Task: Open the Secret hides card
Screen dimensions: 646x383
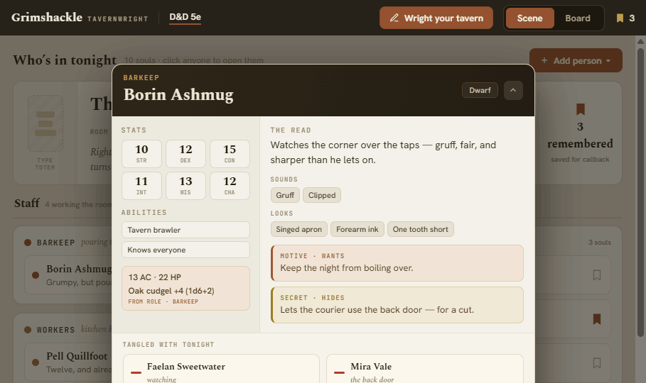Action: (397, 305)
